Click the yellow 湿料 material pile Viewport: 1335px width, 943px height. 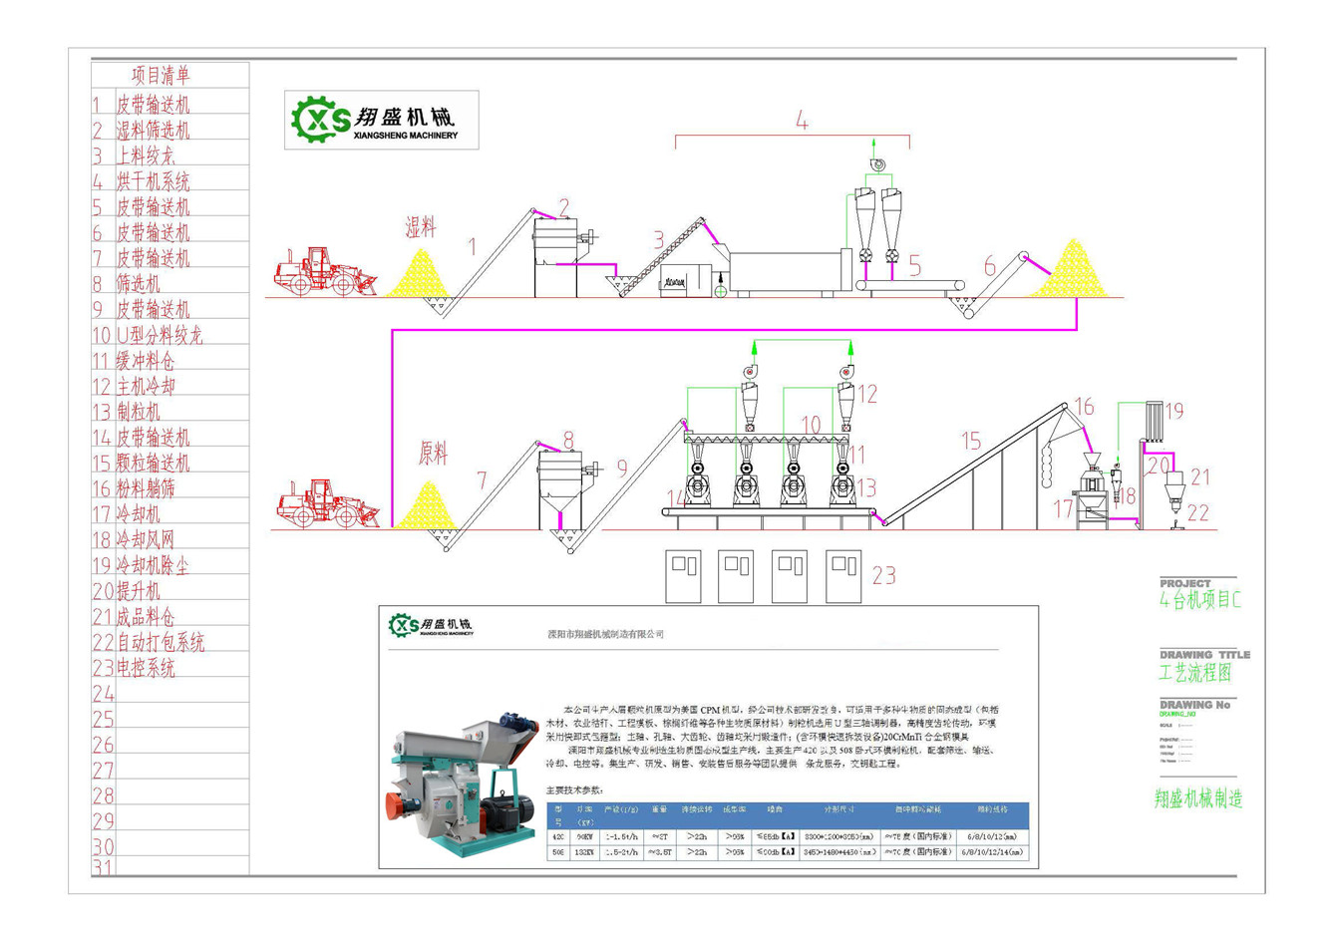(x=419, y=275)
